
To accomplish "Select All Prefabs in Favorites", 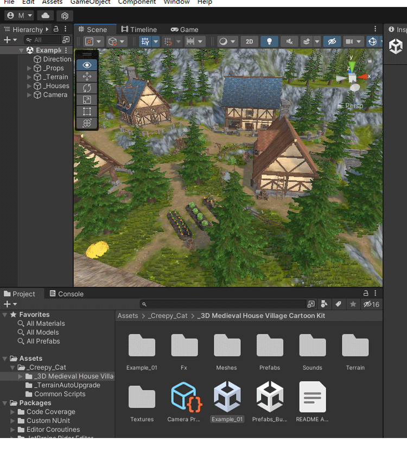I will click(43, 341).
